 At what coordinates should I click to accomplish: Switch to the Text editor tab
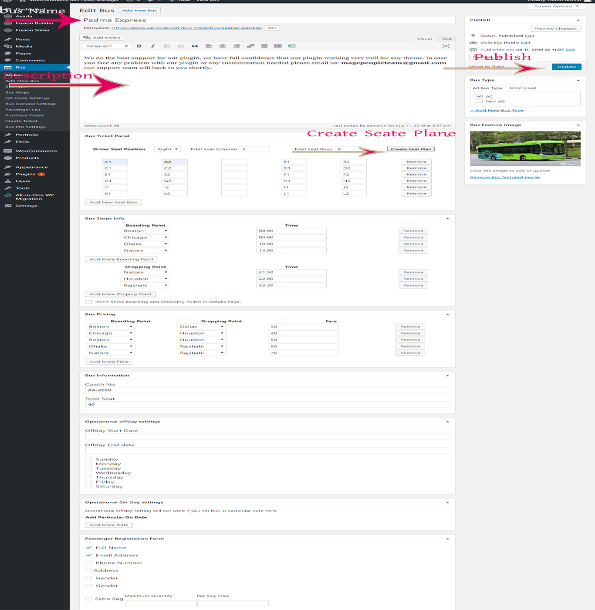coord(446,39)
